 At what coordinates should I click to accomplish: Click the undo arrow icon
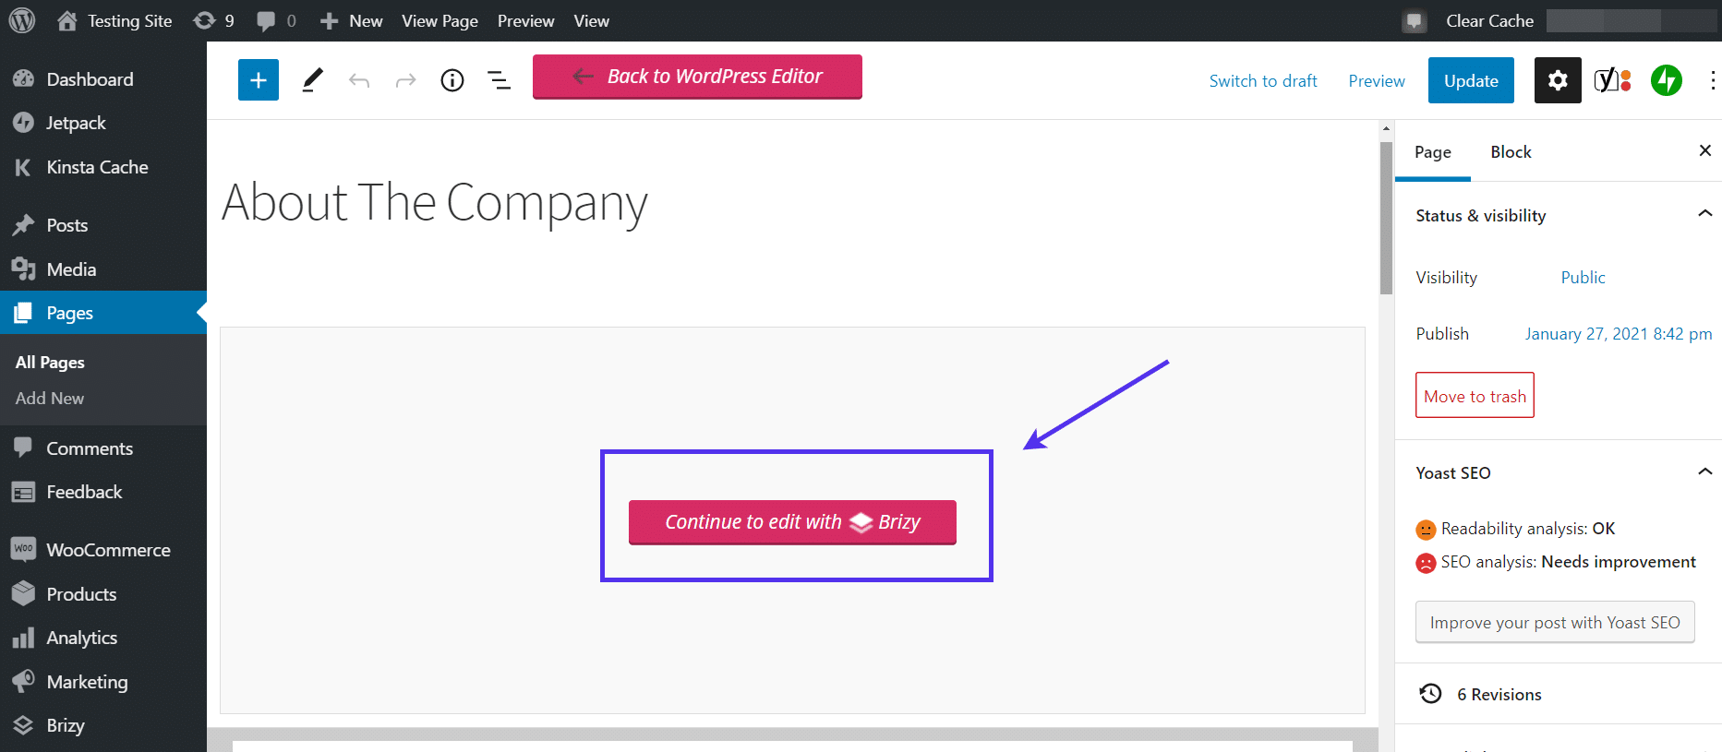pyautogui.click(x=359, y=81)
